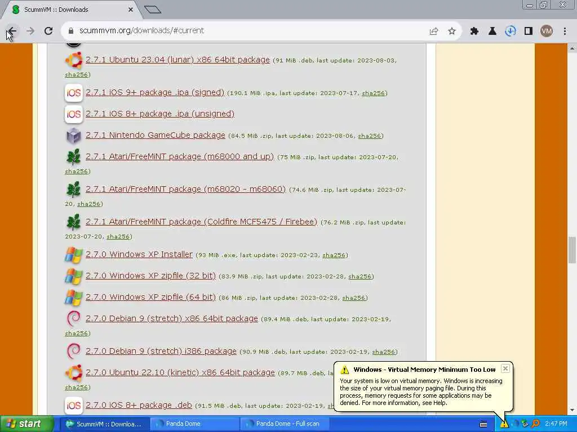
Task: Download Atari/FreeMiNT Coldfire MCF5475 / Firebee package
Action: tap(201, 222)
